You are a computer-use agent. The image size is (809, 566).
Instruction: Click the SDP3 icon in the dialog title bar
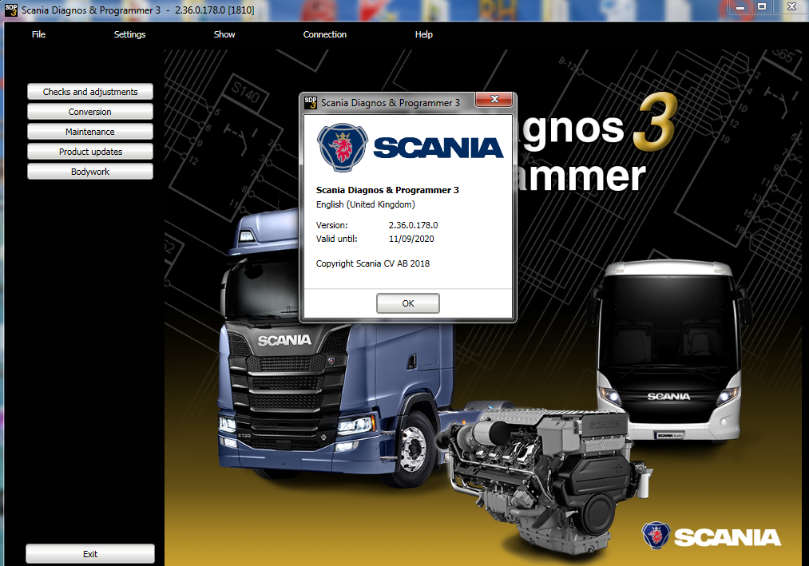coord(311,102)
